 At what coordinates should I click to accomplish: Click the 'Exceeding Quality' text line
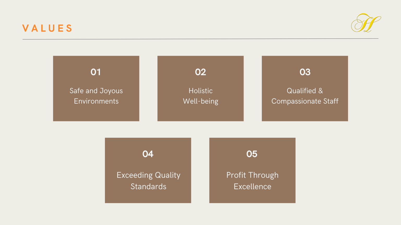coord(148,175)
